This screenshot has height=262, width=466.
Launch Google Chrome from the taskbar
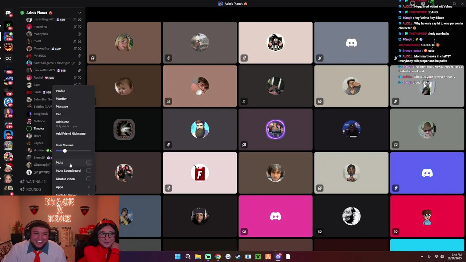(x=218, y=257)
